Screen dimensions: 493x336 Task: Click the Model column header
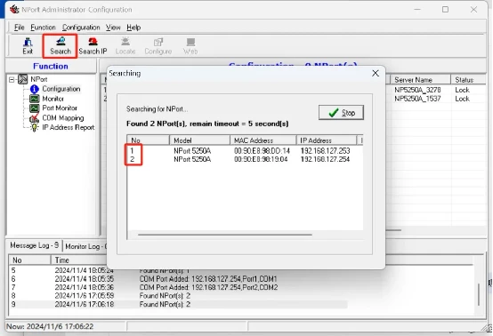(x=199, y=140)
